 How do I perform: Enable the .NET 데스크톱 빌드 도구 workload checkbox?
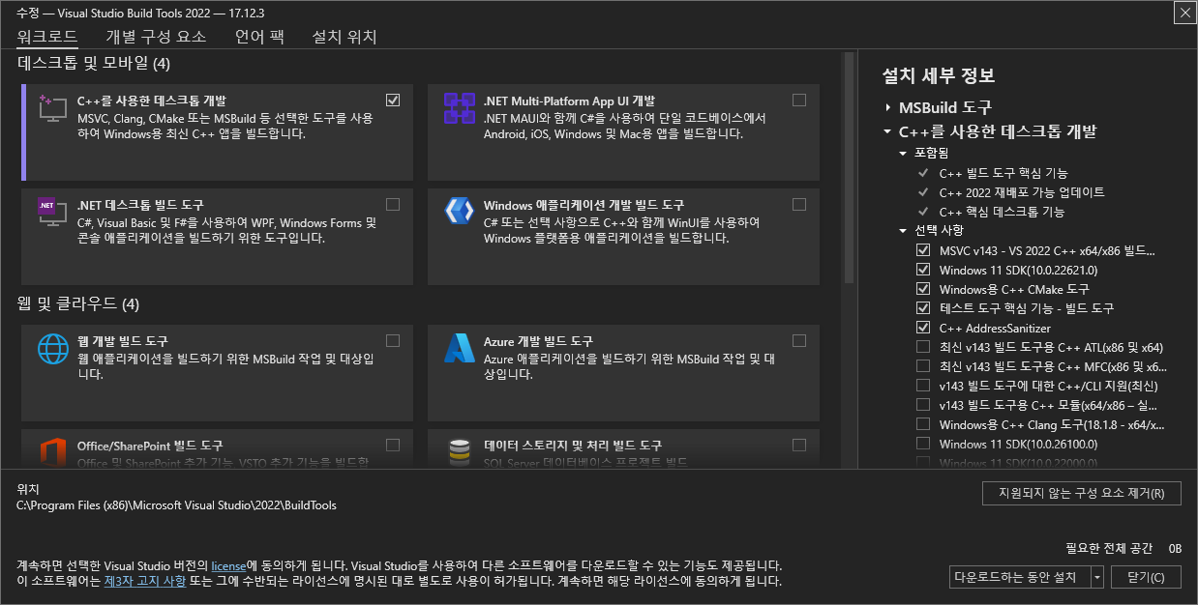click(393, 204)
